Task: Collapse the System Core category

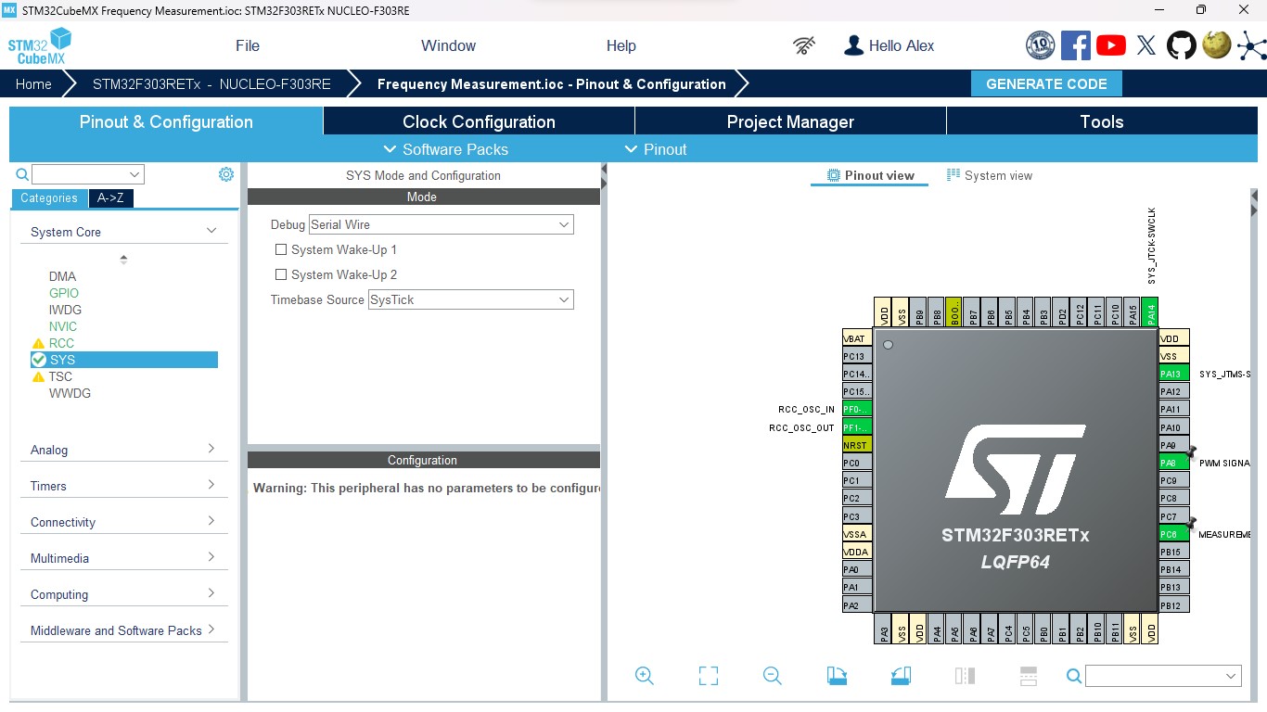Action: pos(211,231)
